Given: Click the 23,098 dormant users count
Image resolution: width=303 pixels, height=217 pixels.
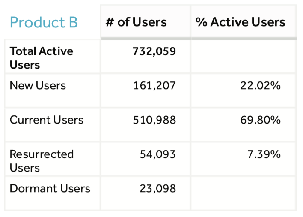Looking at the screenshot, I should coord(157,188).
